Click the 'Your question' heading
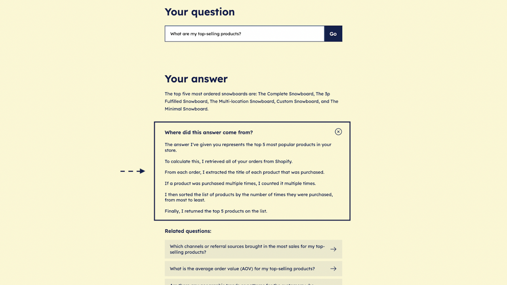This screenshot has width=507, height=285. tap(200, 12)
